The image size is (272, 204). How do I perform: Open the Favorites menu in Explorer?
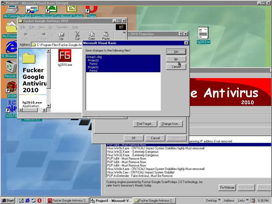62,27
